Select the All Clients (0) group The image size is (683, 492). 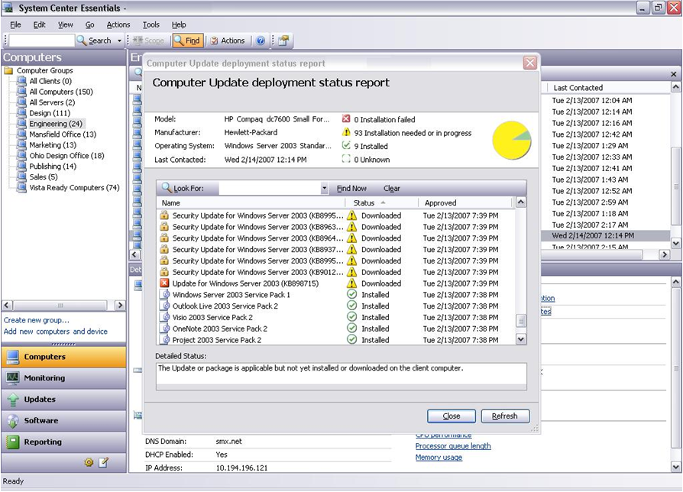pos(50,81)
